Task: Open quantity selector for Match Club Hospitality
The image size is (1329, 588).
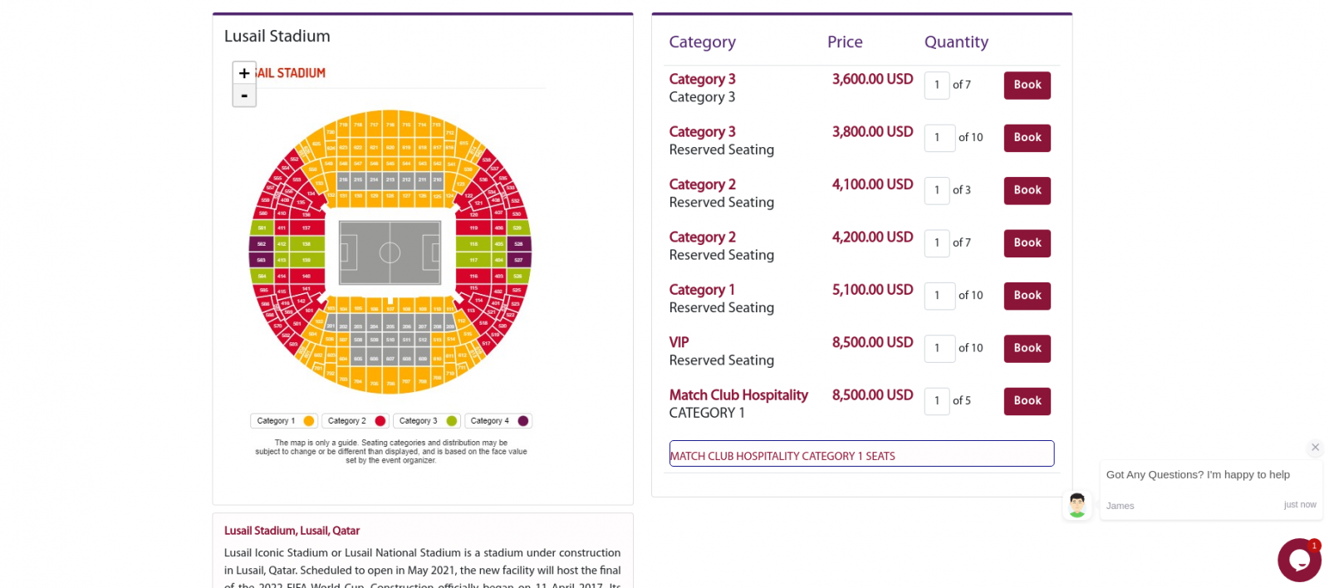Action: coord(937,401)
